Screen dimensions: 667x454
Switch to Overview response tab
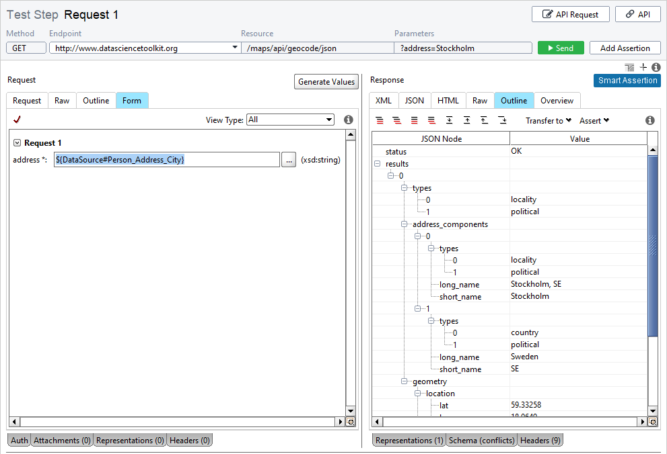pyautogui.click(x=557, y=101)
